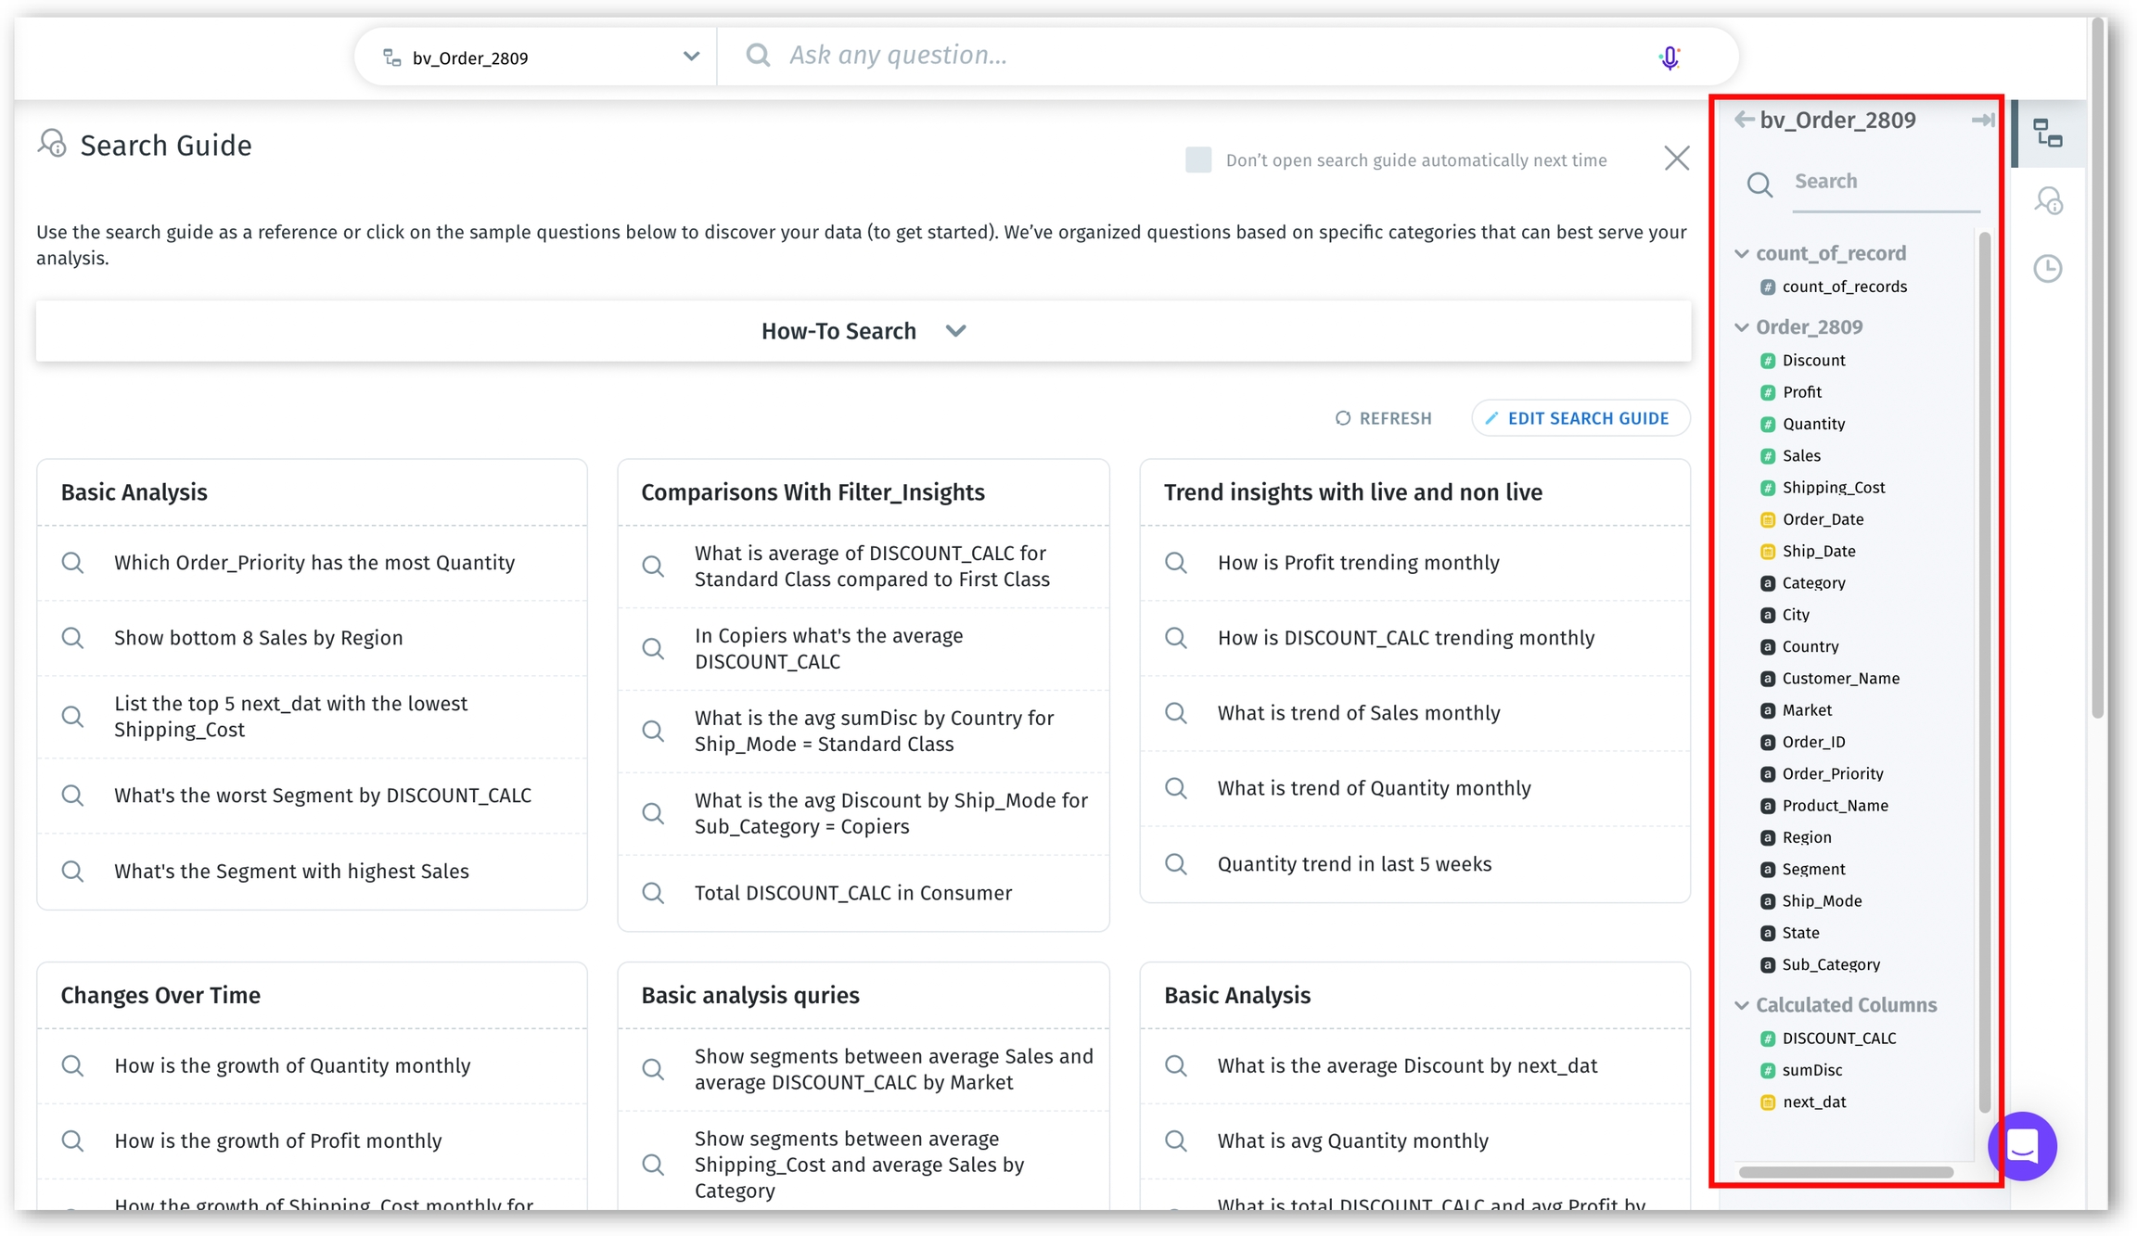Click the column Search input field

pyautogui.click(x=1883, y=182)
